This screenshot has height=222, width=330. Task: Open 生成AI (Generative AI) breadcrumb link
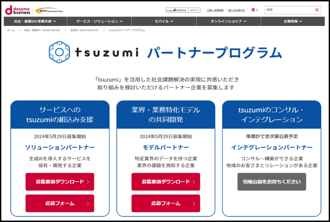(x=84, y=30)
